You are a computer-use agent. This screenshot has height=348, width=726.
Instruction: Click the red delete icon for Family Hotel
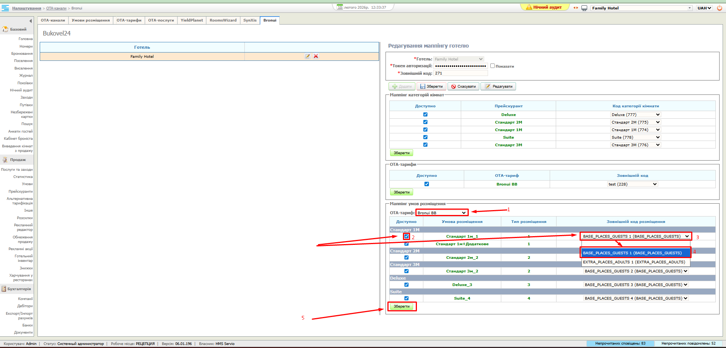(316, 56)
